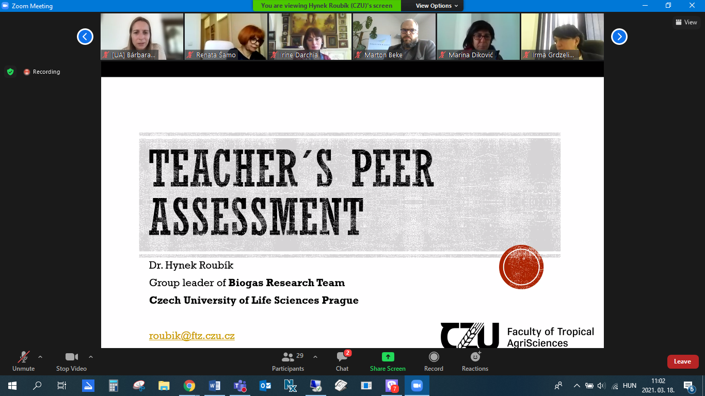The image size is (705, 396).
Task: Show previous participants with left arrow
Action: [x=85, y=37]
